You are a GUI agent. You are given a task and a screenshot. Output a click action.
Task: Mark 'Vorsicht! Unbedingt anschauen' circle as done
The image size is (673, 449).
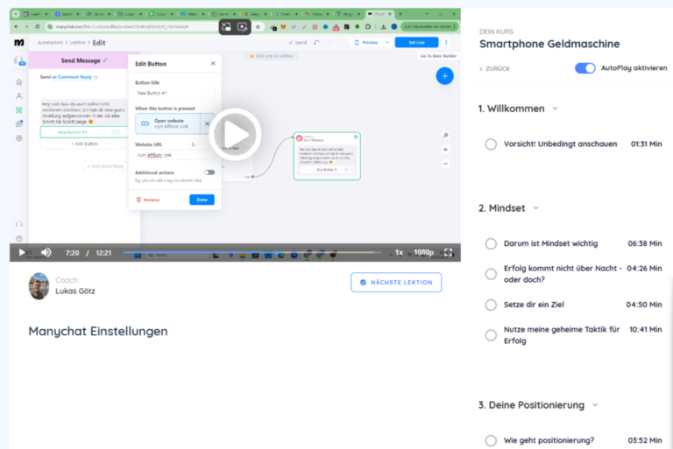[x=491, y=144]
